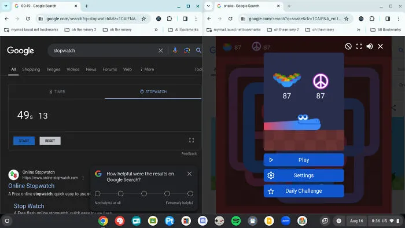Open extensions in stopwatch window

[170, 19]
